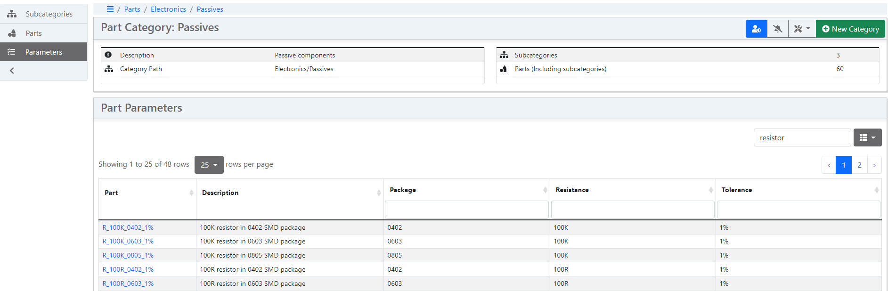Toggle notifications bell for Passives category
The image size is (888, 291).
(x=778, y=29)
